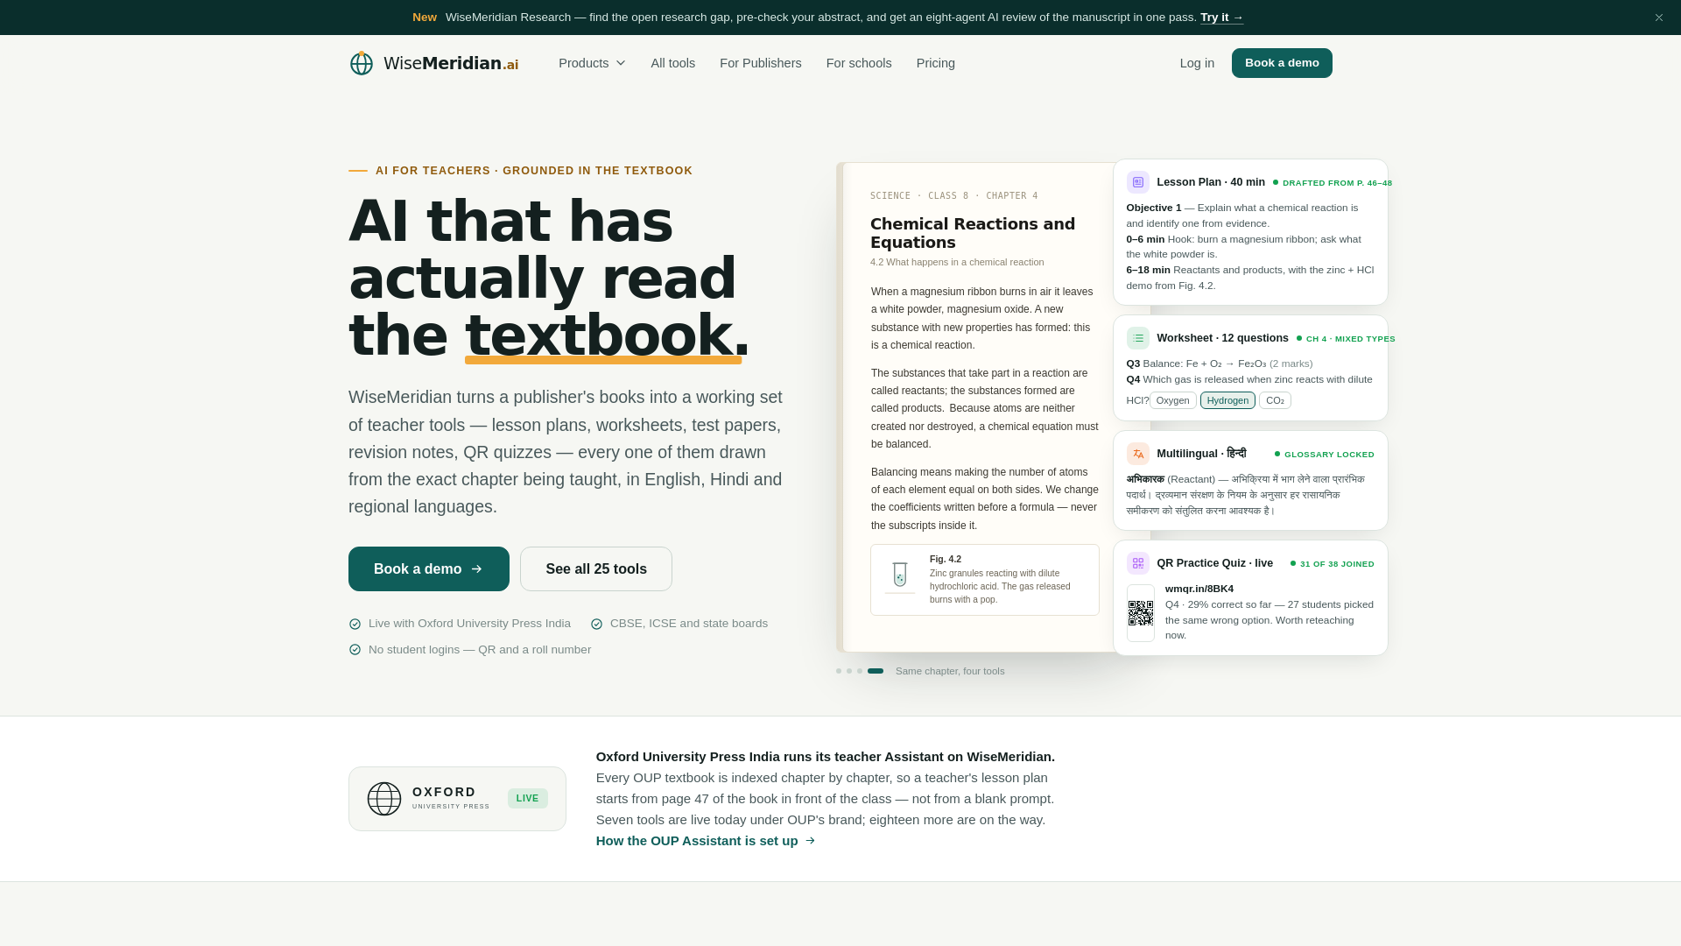1681x946 pixels.
Task: Select the Oxygen answer option
Action: (x=1172, y=400)
